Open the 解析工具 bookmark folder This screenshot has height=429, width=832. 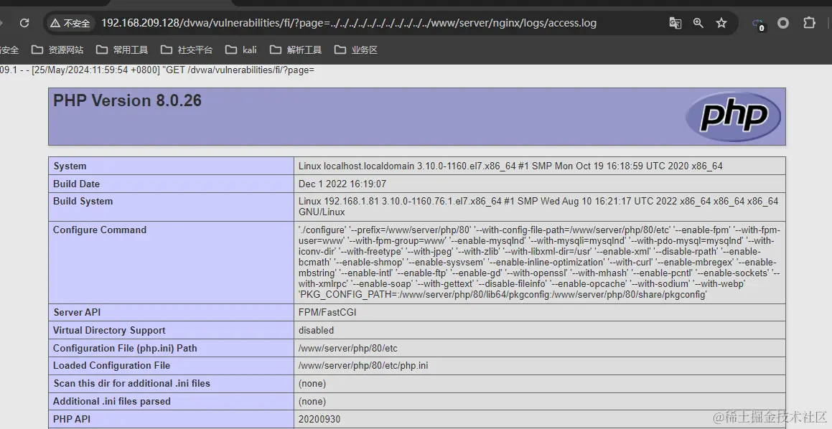[x=296, y=49]
